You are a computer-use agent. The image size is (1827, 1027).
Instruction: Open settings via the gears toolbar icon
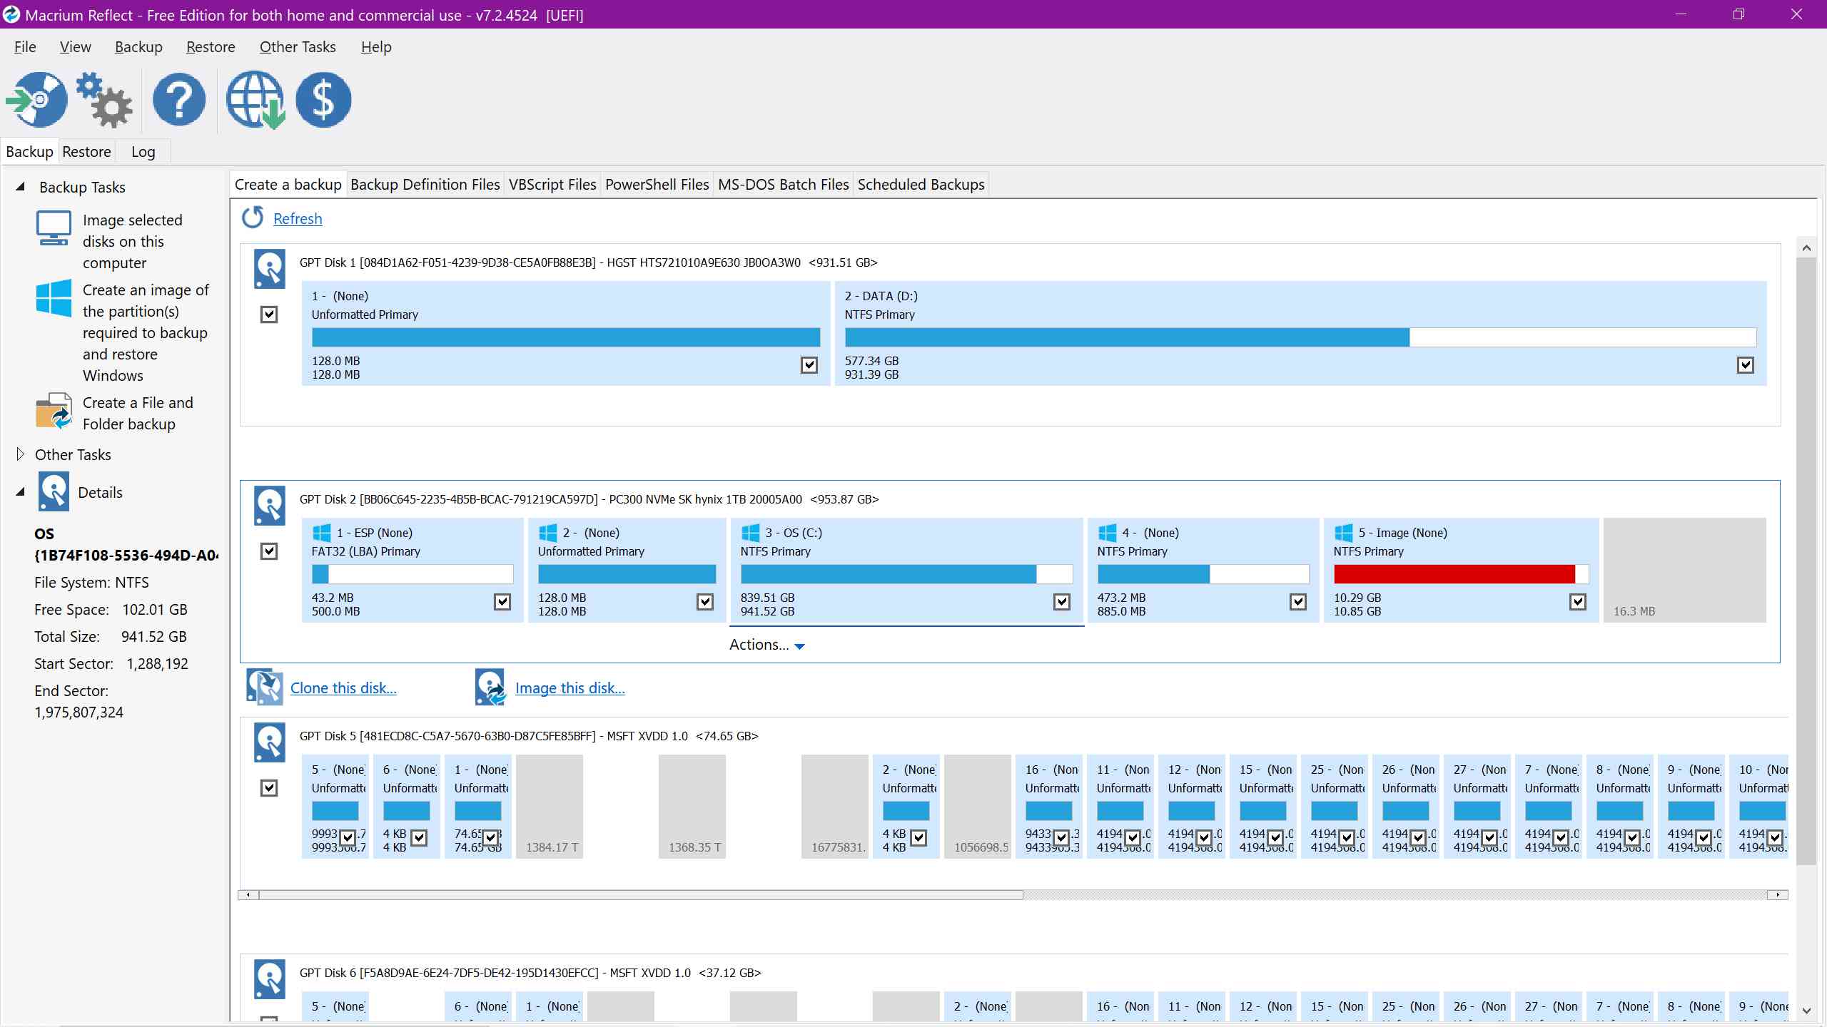105,100
